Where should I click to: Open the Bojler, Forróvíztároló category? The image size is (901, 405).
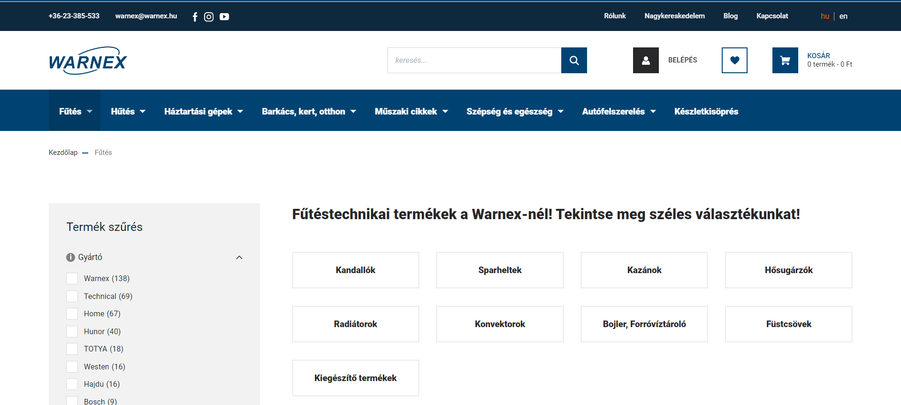point(644,324)
